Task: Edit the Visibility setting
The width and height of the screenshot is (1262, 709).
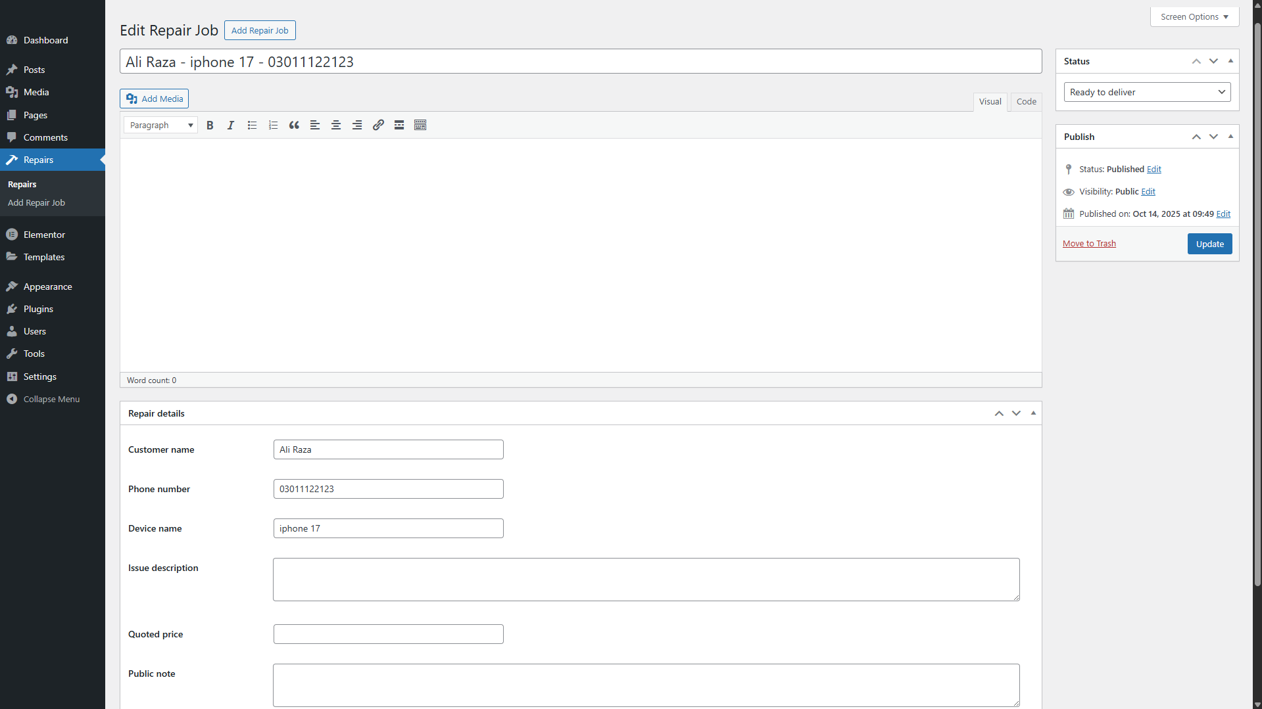Action: 1148,191
